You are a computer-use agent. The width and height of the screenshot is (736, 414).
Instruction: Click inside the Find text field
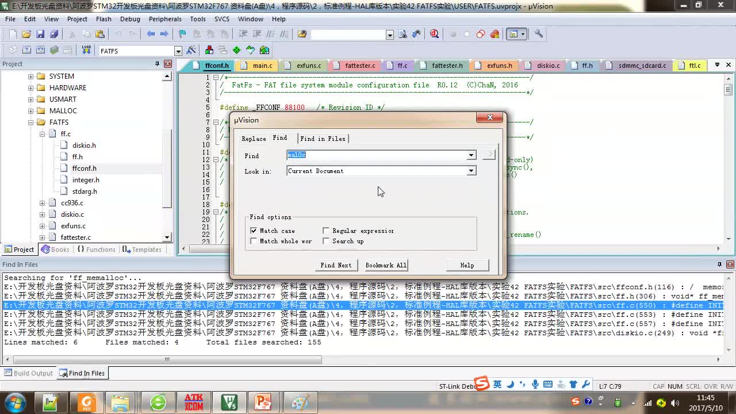point(377,155)
